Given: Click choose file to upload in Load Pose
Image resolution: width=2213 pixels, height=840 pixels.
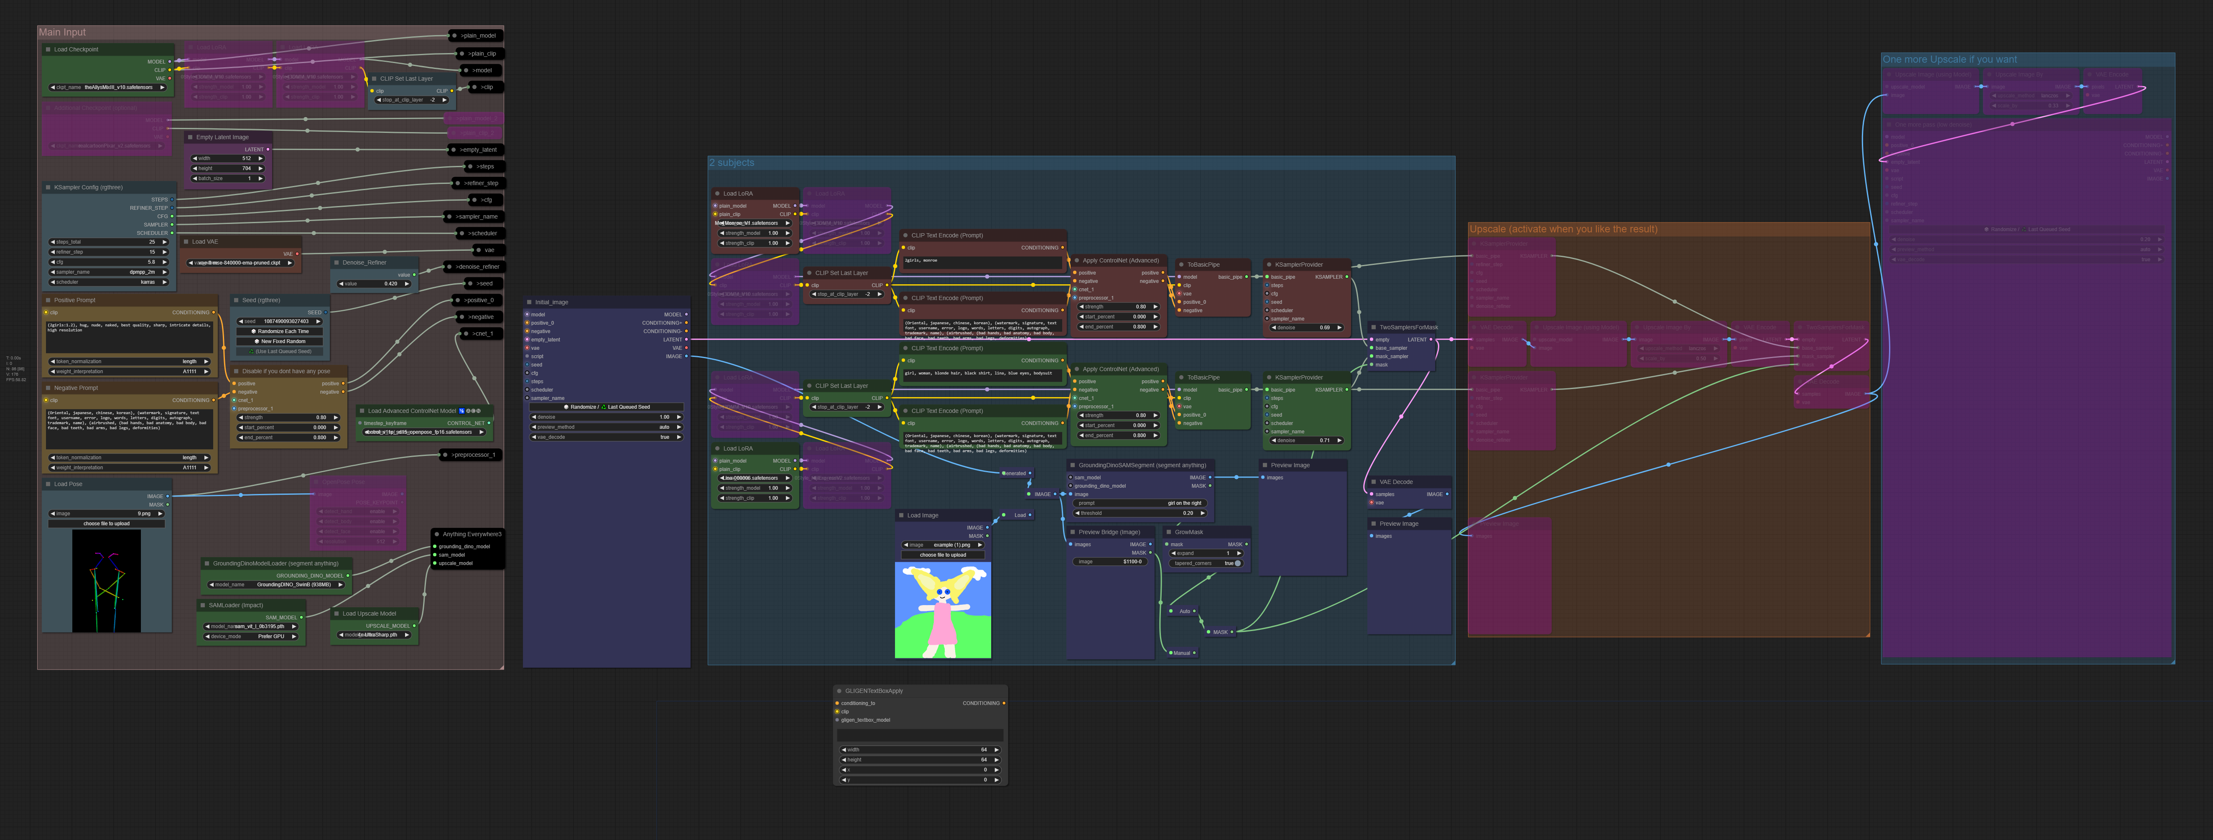Looking at the screenshot, I should coord(107,523).
